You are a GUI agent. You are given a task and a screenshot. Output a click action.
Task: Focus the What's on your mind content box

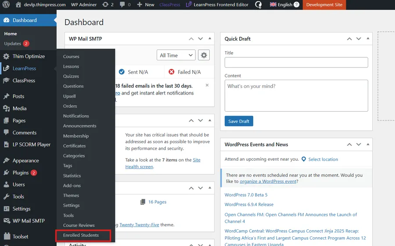pos(296,95)
